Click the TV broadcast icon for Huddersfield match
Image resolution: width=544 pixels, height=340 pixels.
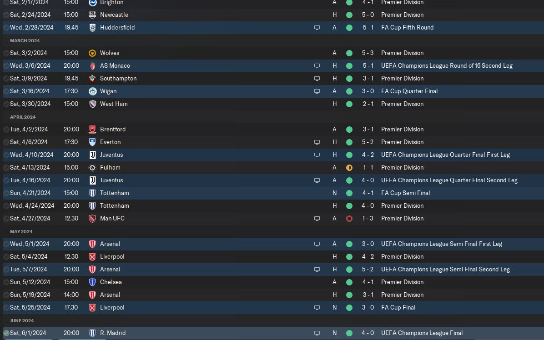(317, 28)
